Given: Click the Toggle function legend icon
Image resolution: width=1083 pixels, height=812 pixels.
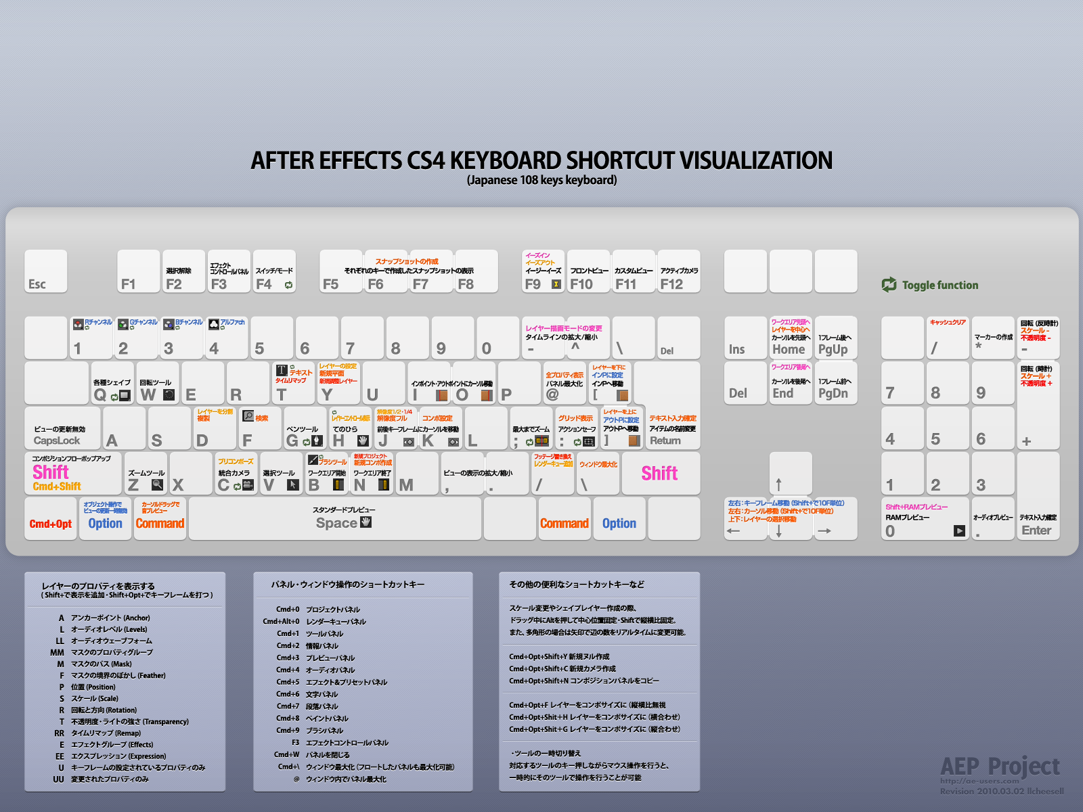Looking at the screenshot, I should [x=889, y=285].
